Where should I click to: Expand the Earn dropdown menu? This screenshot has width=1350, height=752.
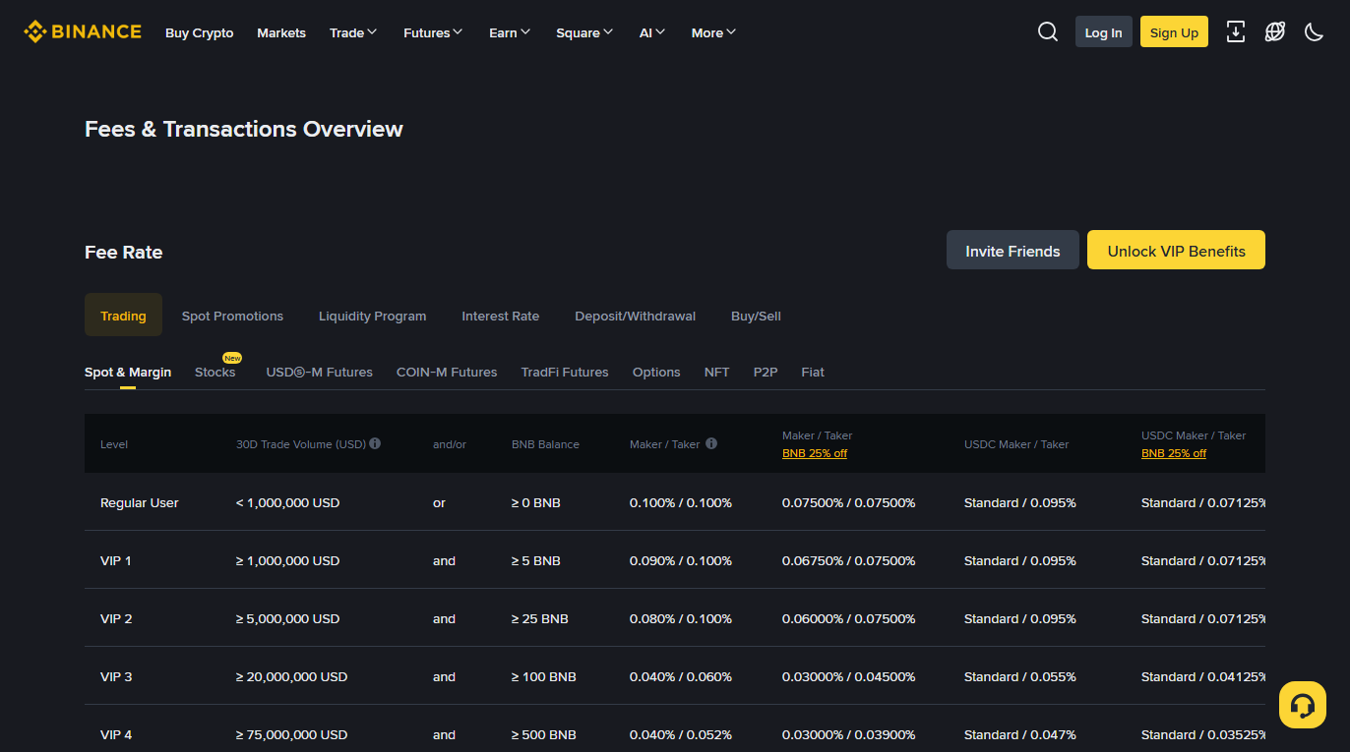(x=510, y=32)
